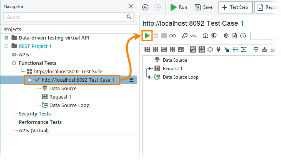Select Request 1 in Navigator tree
This screenshot has width=281, height=163.
(61, 97)
